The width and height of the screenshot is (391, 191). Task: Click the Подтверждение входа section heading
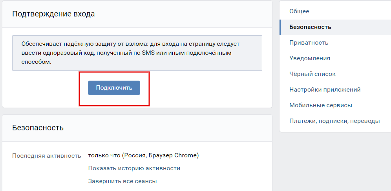pos(53,14)
